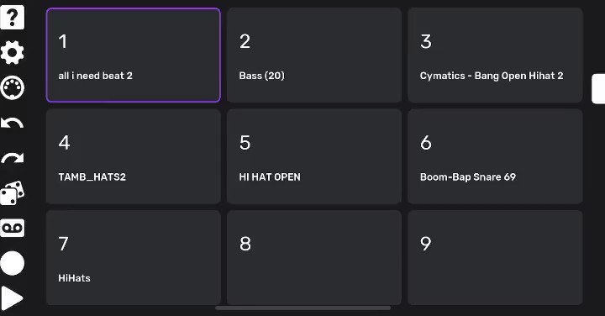Start recording with the round record button
Viewport: 605px width, 316px height.
click(x=13, y=263)
